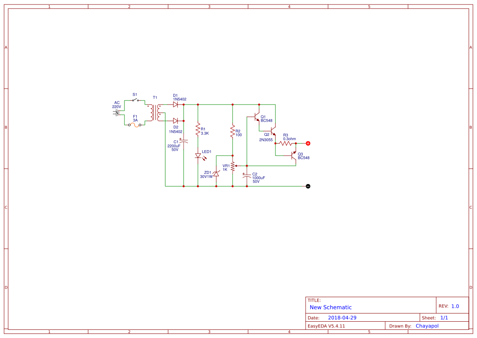Click the '1K' value beside VR1
Screen dimensions: 477x338
(225, 169)
